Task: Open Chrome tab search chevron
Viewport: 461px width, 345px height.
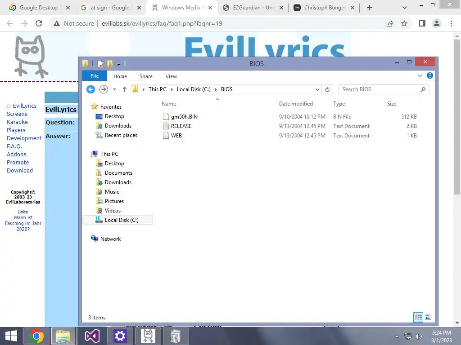Action: click(405, 8)
